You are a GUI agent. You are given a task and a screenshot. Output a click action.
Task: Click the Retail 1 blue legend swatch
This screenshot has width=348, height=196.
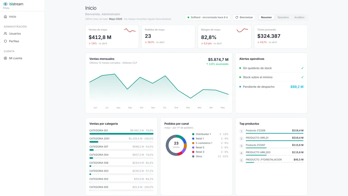coord(193,138)
